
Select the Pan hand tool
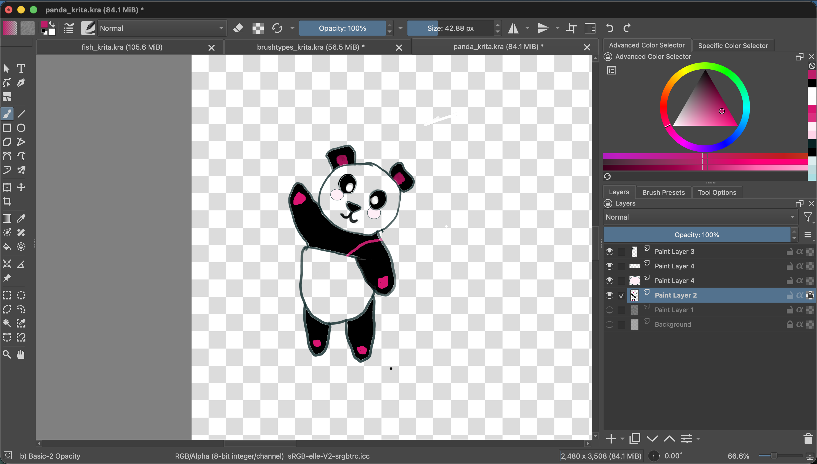coord(21,354)
